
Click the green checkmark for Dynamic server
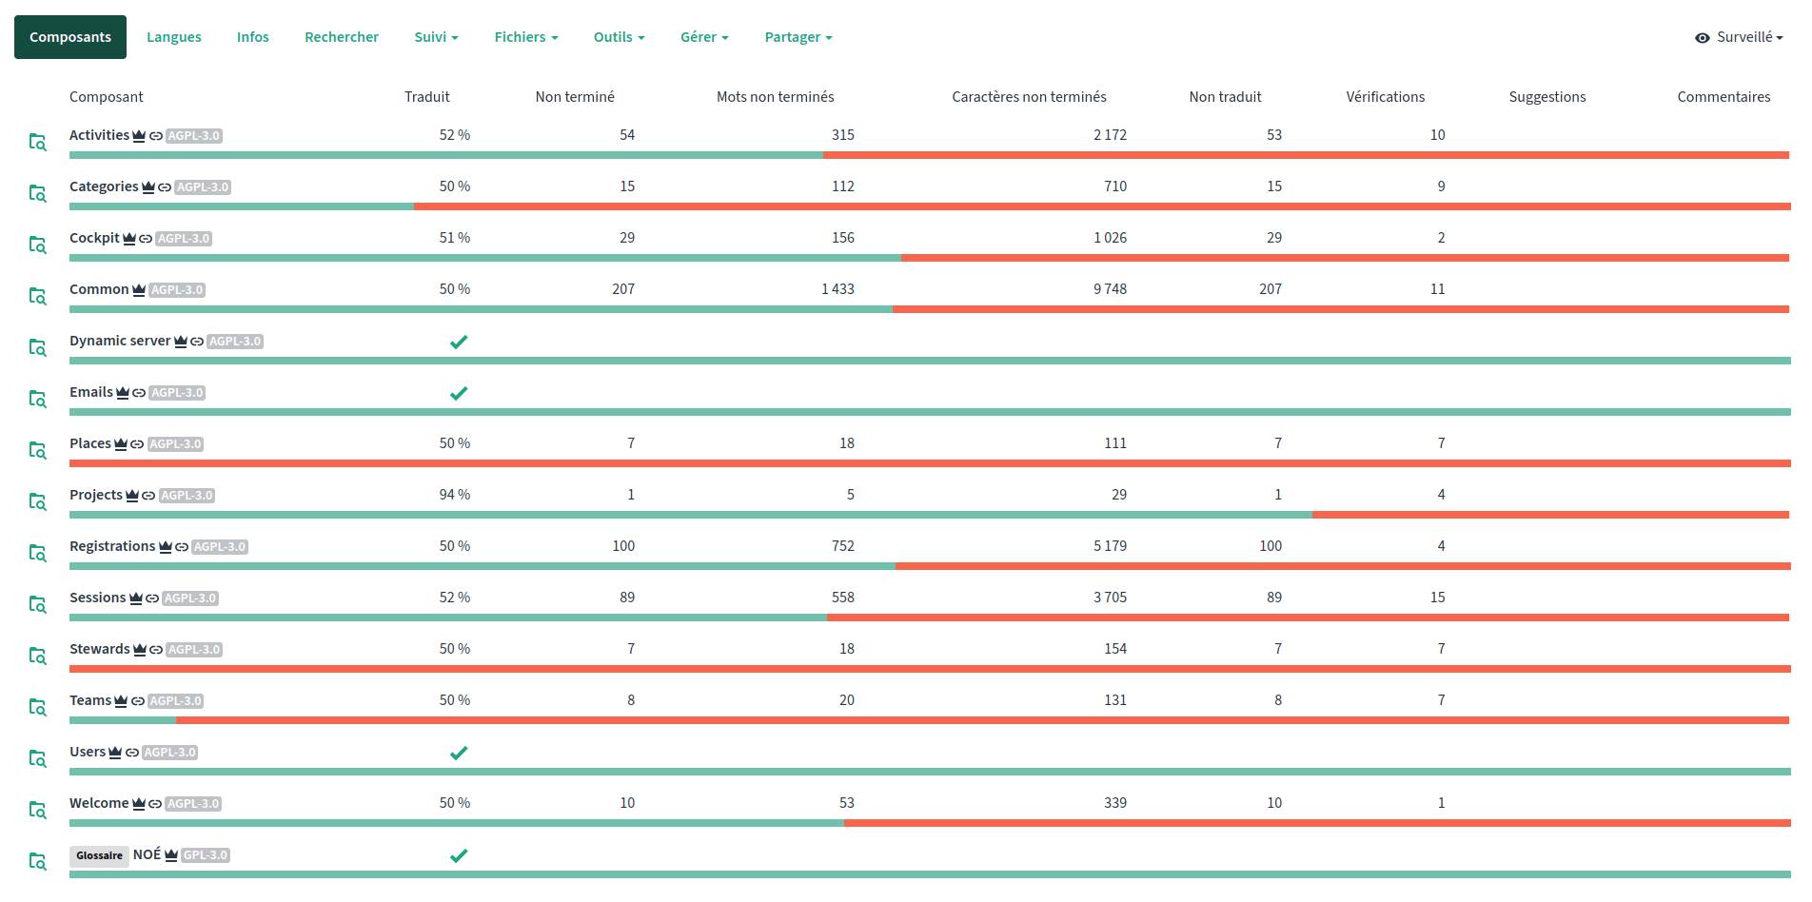(458, 342)
